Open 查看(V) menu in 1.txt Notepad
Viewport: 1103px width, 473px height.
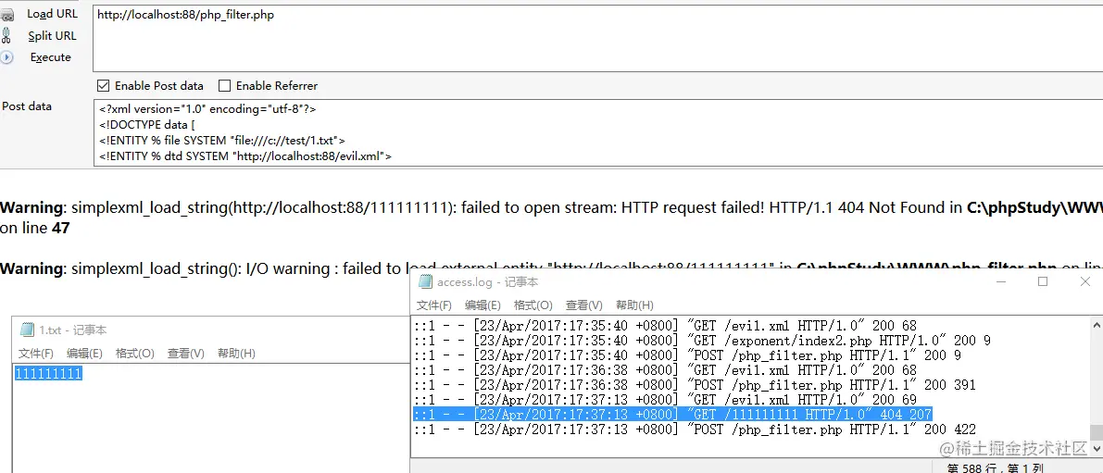click(x=186, y=353)
